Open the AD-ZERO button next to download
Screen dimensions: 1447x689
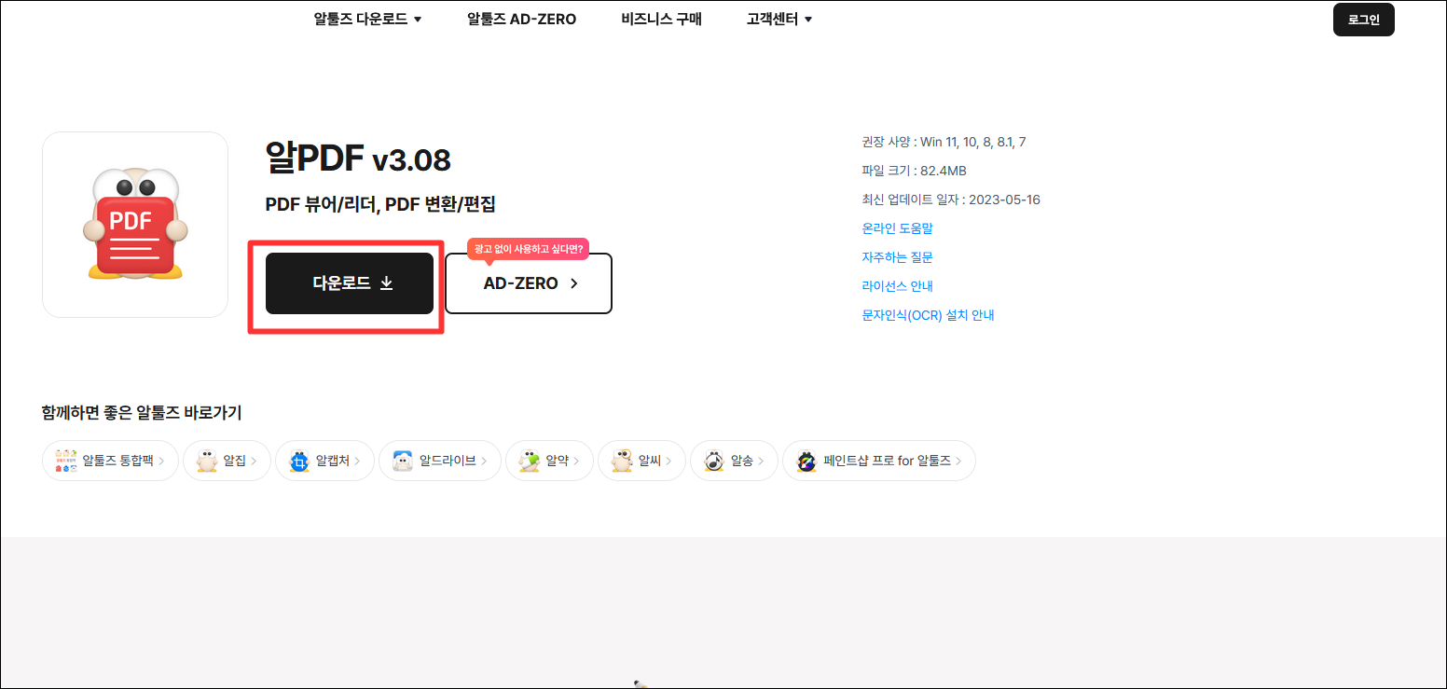coord(529,283)
